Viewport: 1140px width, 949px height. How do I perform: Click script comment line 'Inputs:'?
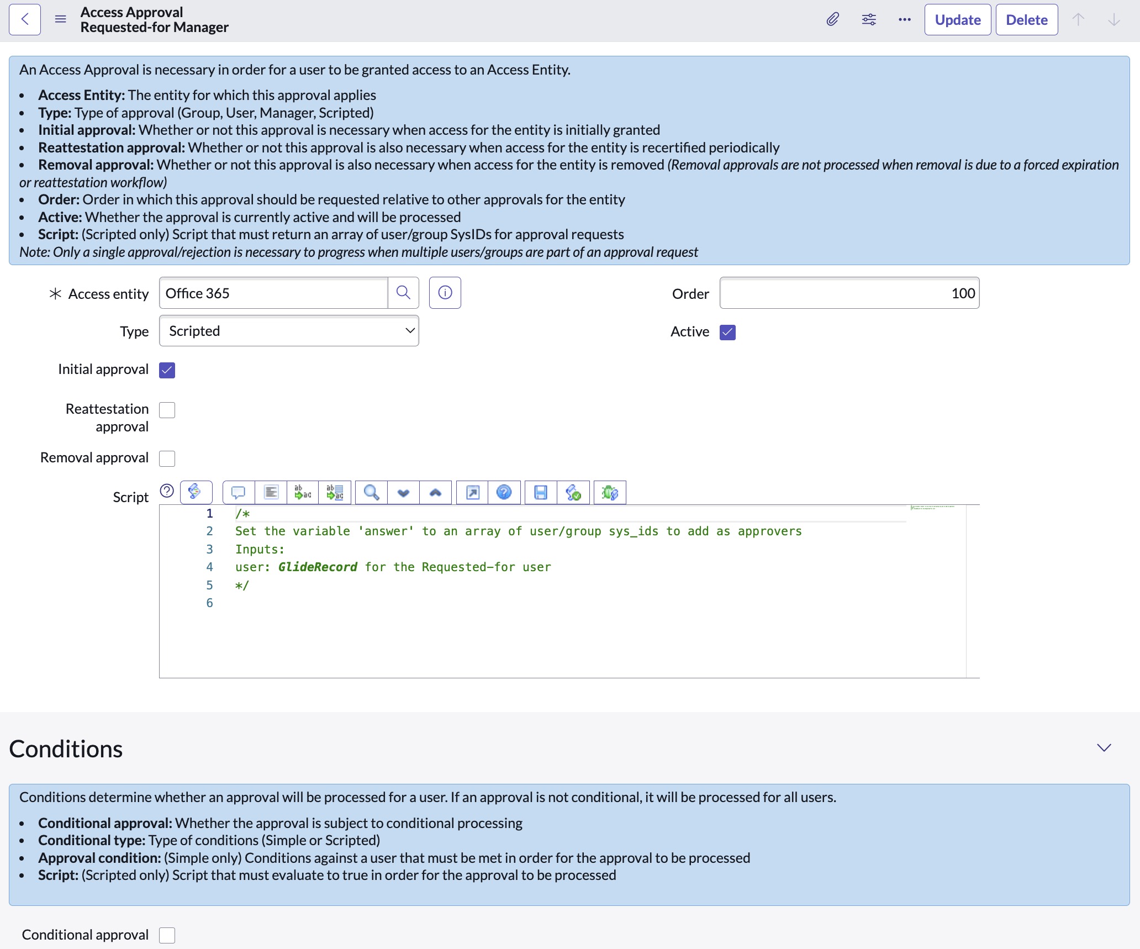point(260,549)
